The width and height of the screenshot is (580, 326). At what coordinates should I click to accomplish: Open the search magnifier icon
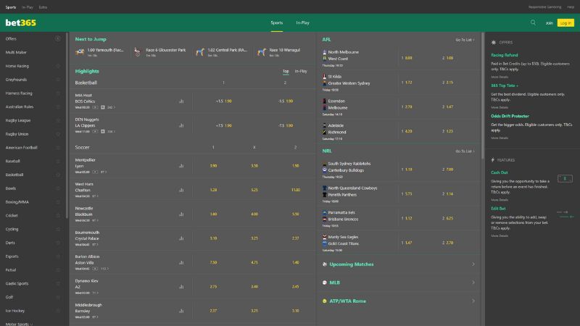(533, 22)
